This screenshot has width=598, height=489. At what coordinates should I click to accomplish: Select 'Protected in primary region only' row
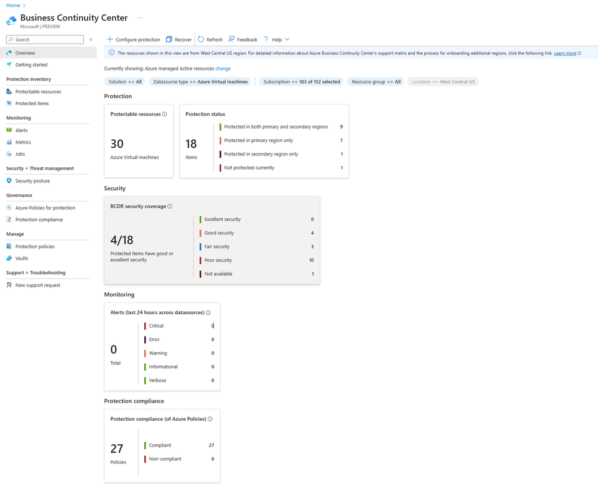(281, 140)
